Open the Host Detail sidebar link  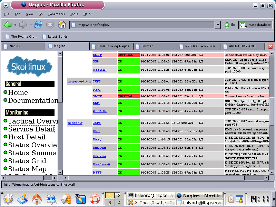27,137
